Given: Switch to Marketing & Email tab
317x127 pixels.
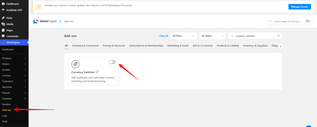Looking at the screenshot, I should tap(178, 46).
